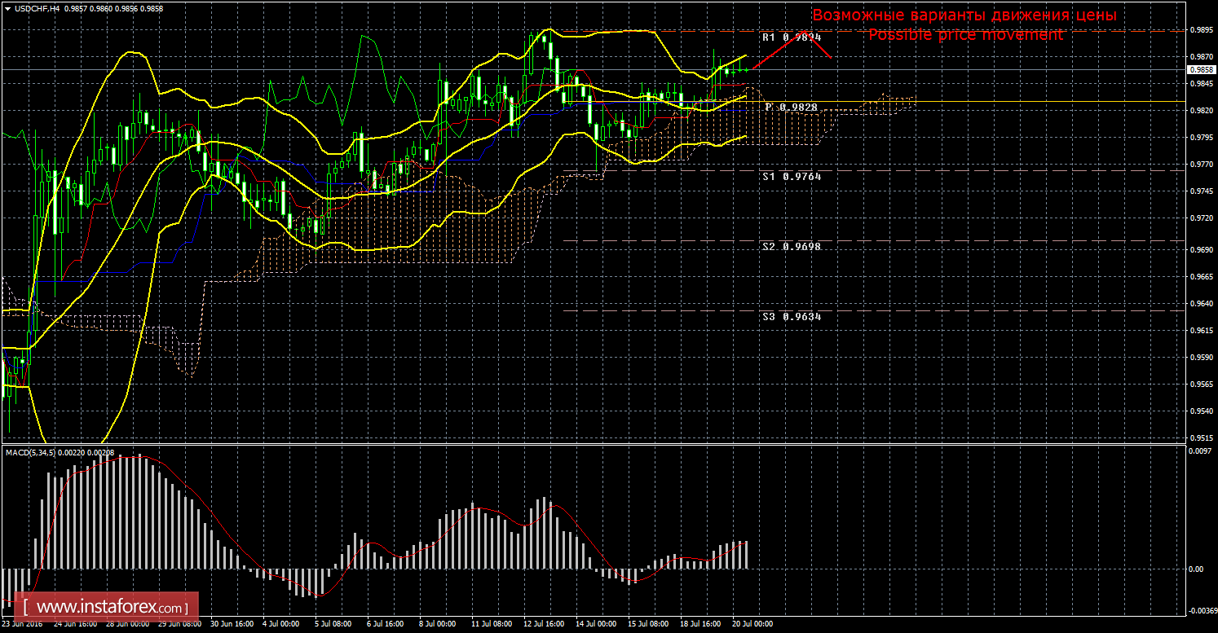Click the red 'Possible price movement' caption
Viewport: 1218px width, 633px height.
click(965, 35)
